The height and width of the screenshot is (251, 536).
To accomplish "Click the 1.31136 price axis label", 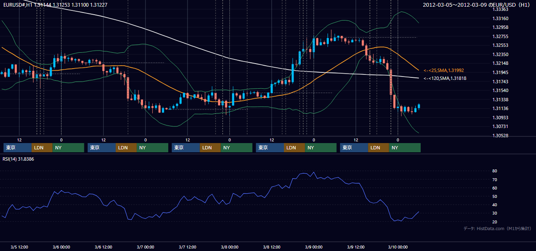I will pos(500,108).
